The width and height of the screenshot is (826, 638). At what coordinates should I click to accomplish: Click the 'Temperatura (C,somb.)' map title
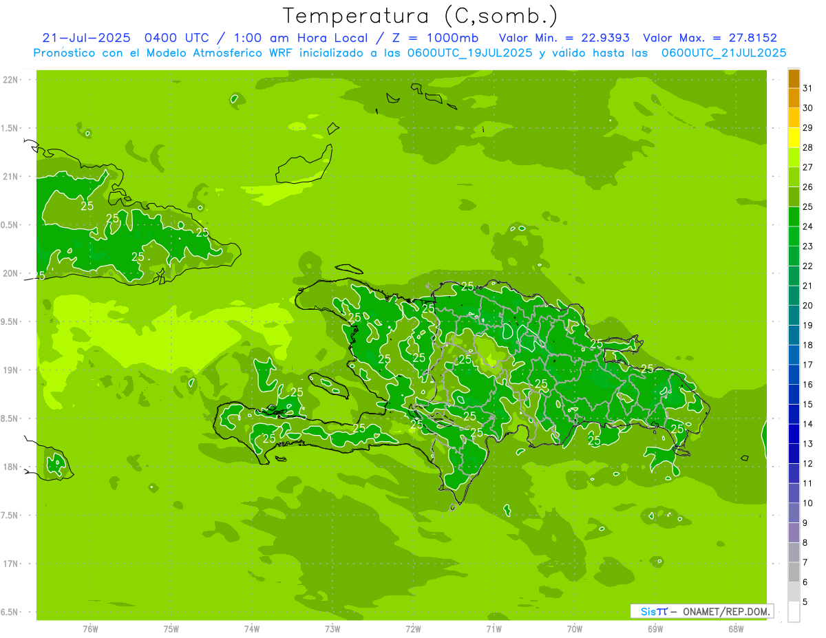pos(420,17)
